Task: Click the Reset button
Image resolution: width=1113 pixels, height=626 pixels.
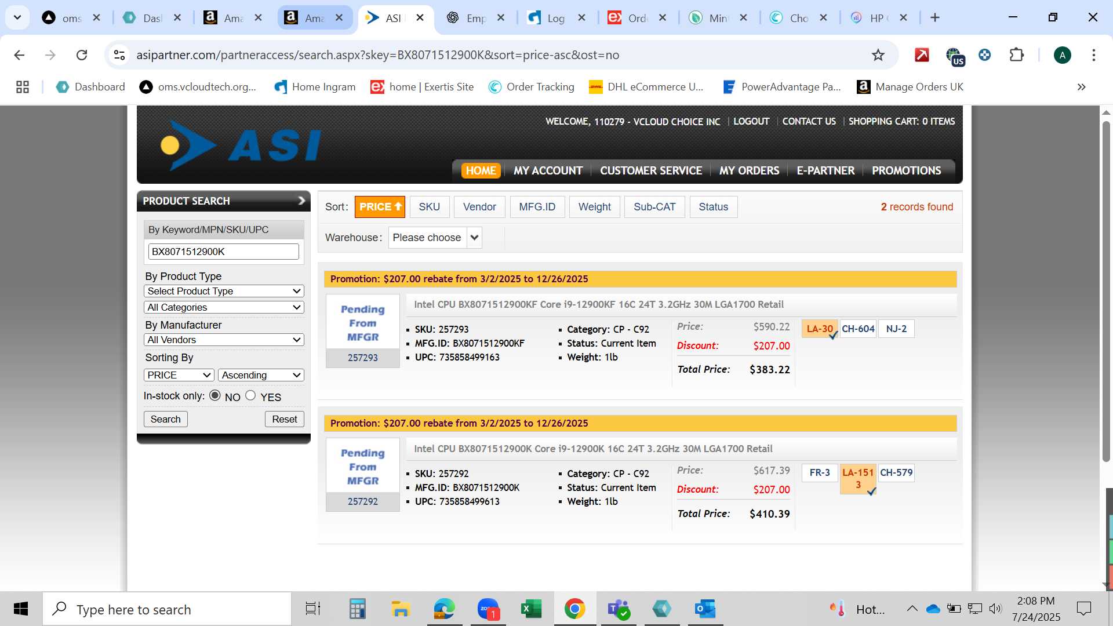Action: click(x=285, y=419)
